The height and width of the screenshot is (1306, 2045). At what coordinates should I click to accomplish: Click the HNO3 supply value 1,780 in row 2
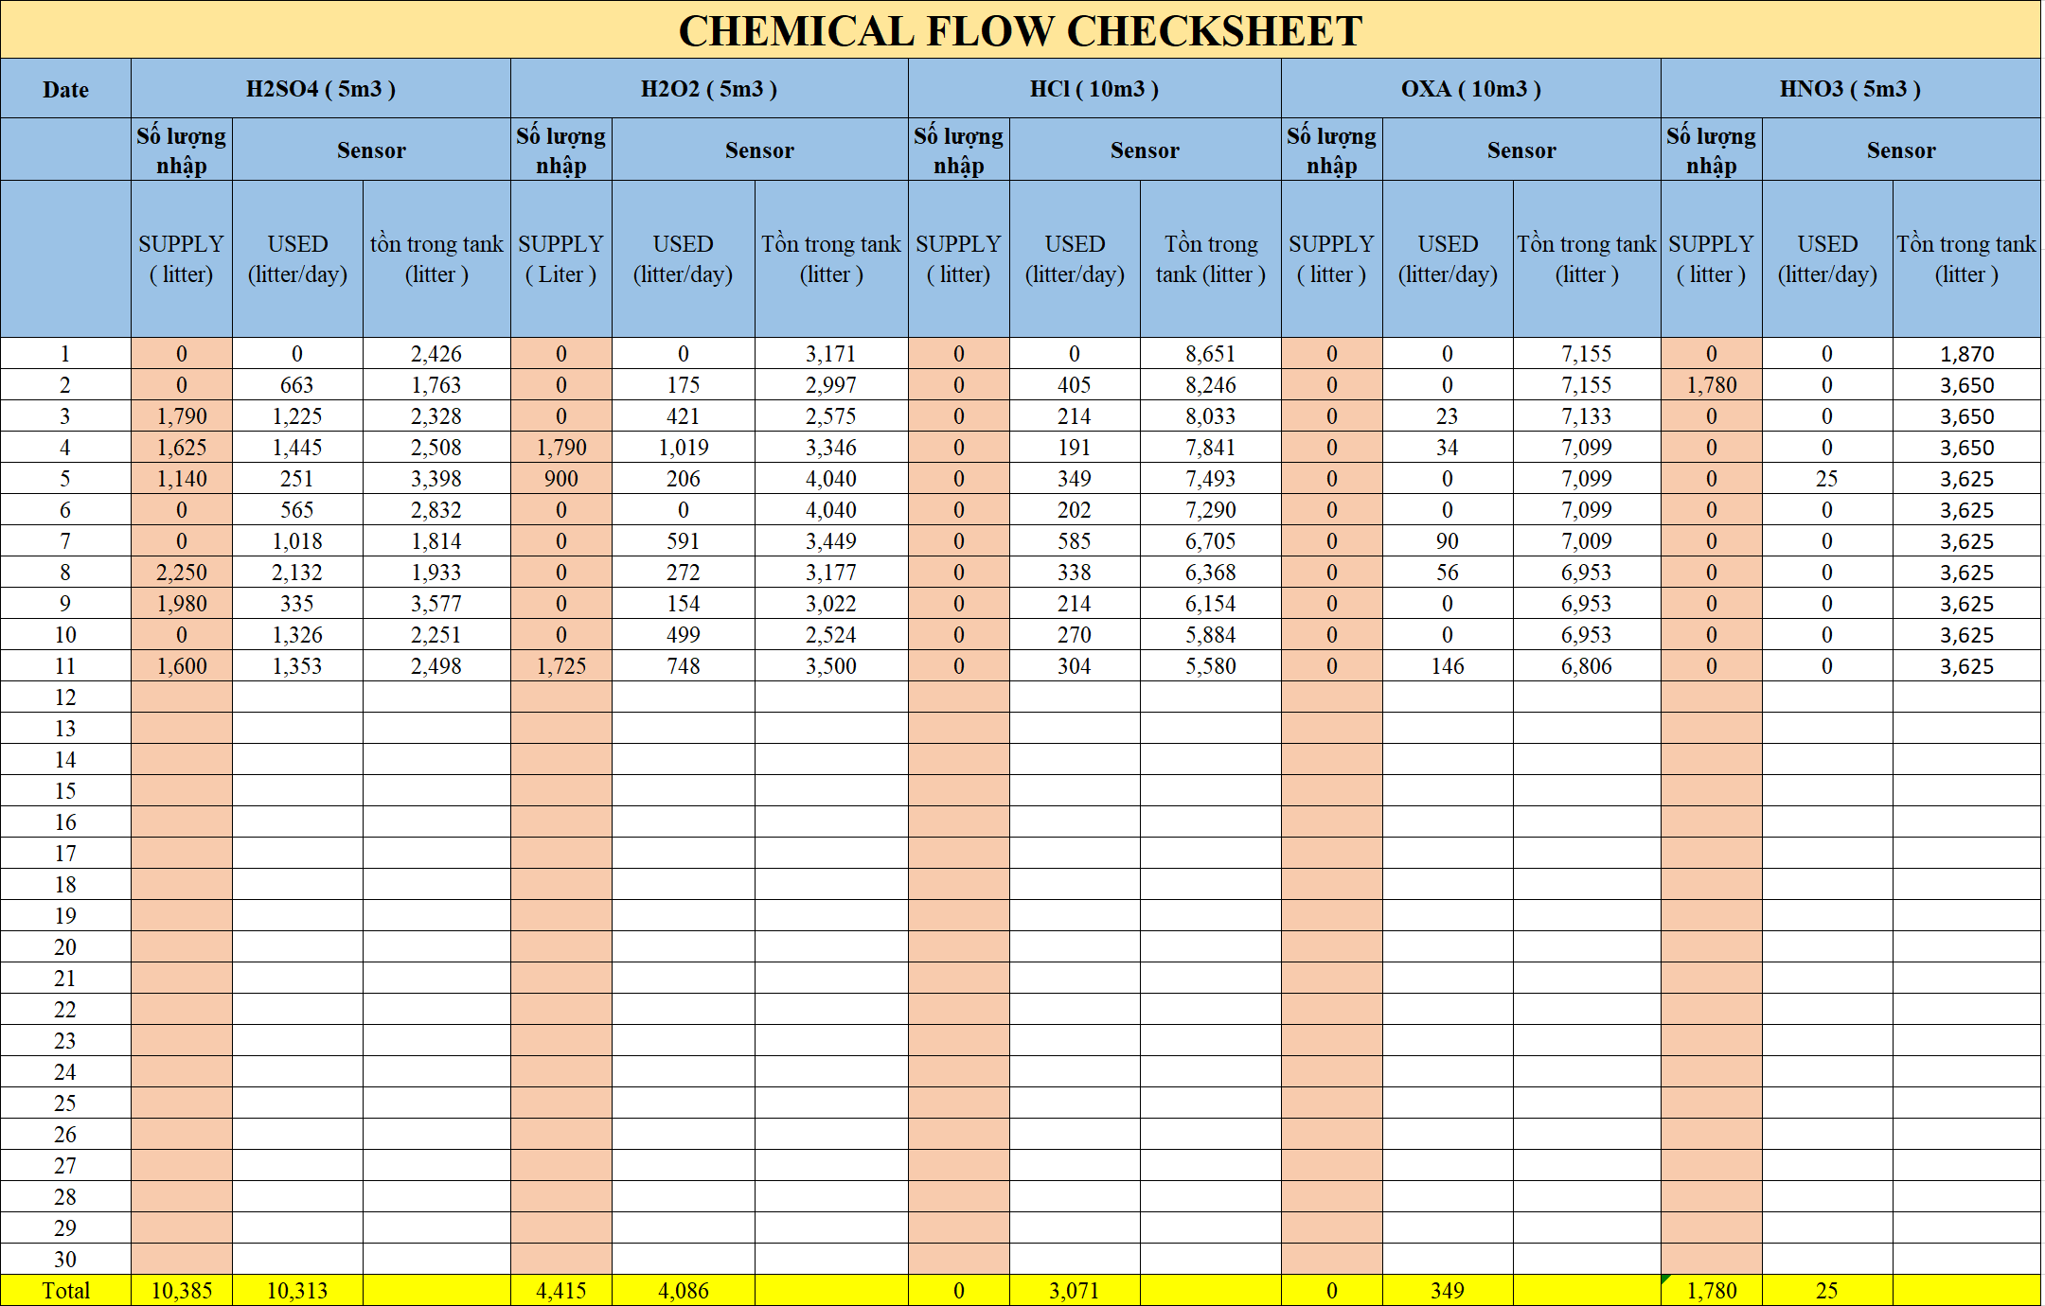1712,385
